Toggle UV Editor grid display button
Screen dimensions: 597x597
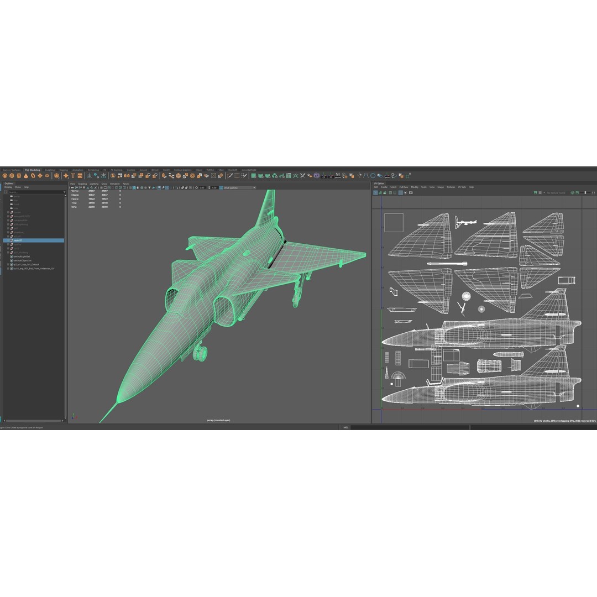pos(401,193)
